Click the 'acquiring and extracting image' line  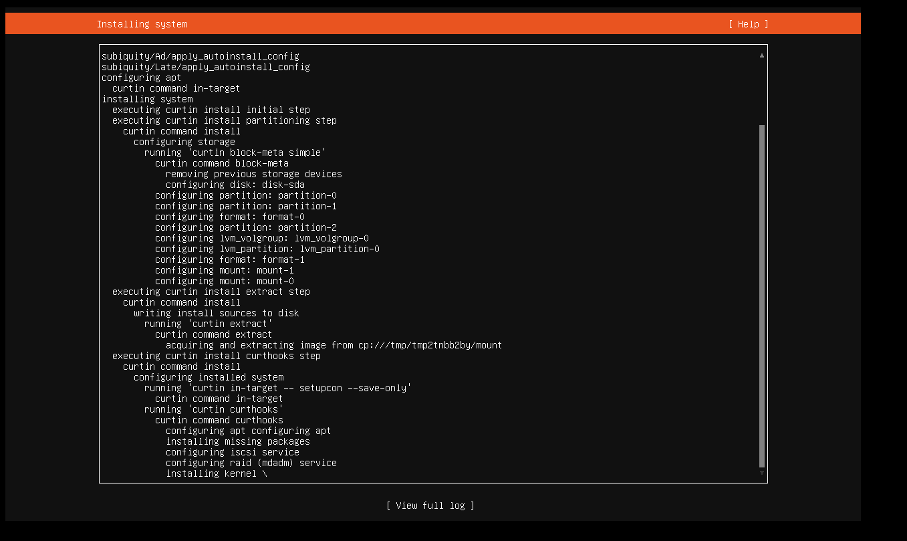coord(334,345)
